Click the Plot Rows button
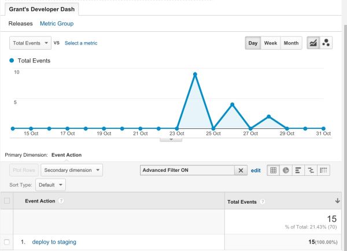This screenshot has width=347, height=251. coord(24,170)
